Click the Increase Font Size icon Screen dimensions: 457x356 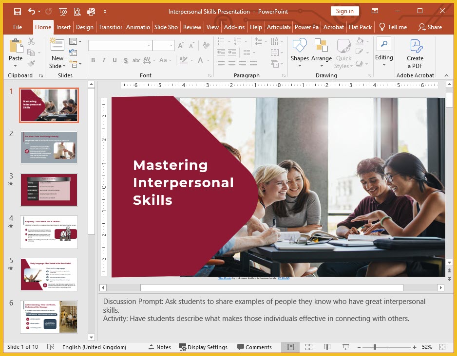[x=181, y=45]
